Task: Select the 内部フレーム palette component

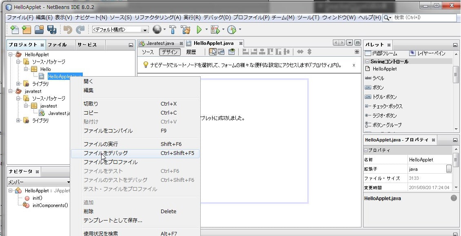Action: coord(381,53)
